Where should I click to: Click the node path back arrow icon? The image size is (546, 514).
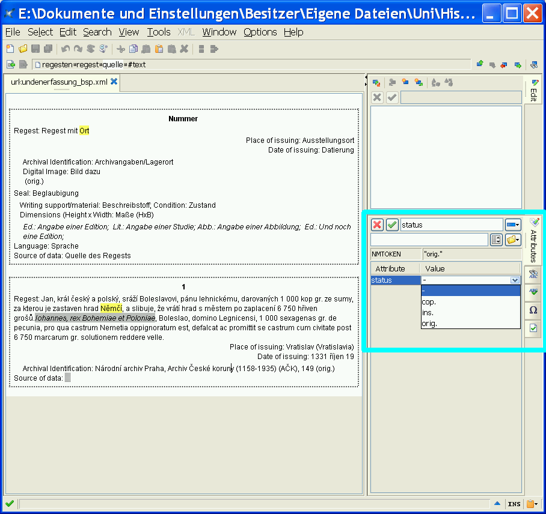tap(11, 65)
